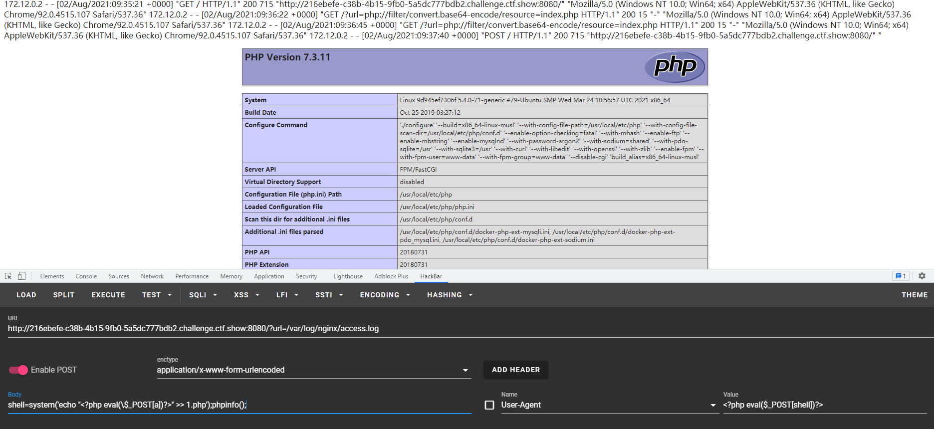Select the /usr/local/etc/php/conf.d value
This screenshot has width=934, height=429.
tap(436, 219)
